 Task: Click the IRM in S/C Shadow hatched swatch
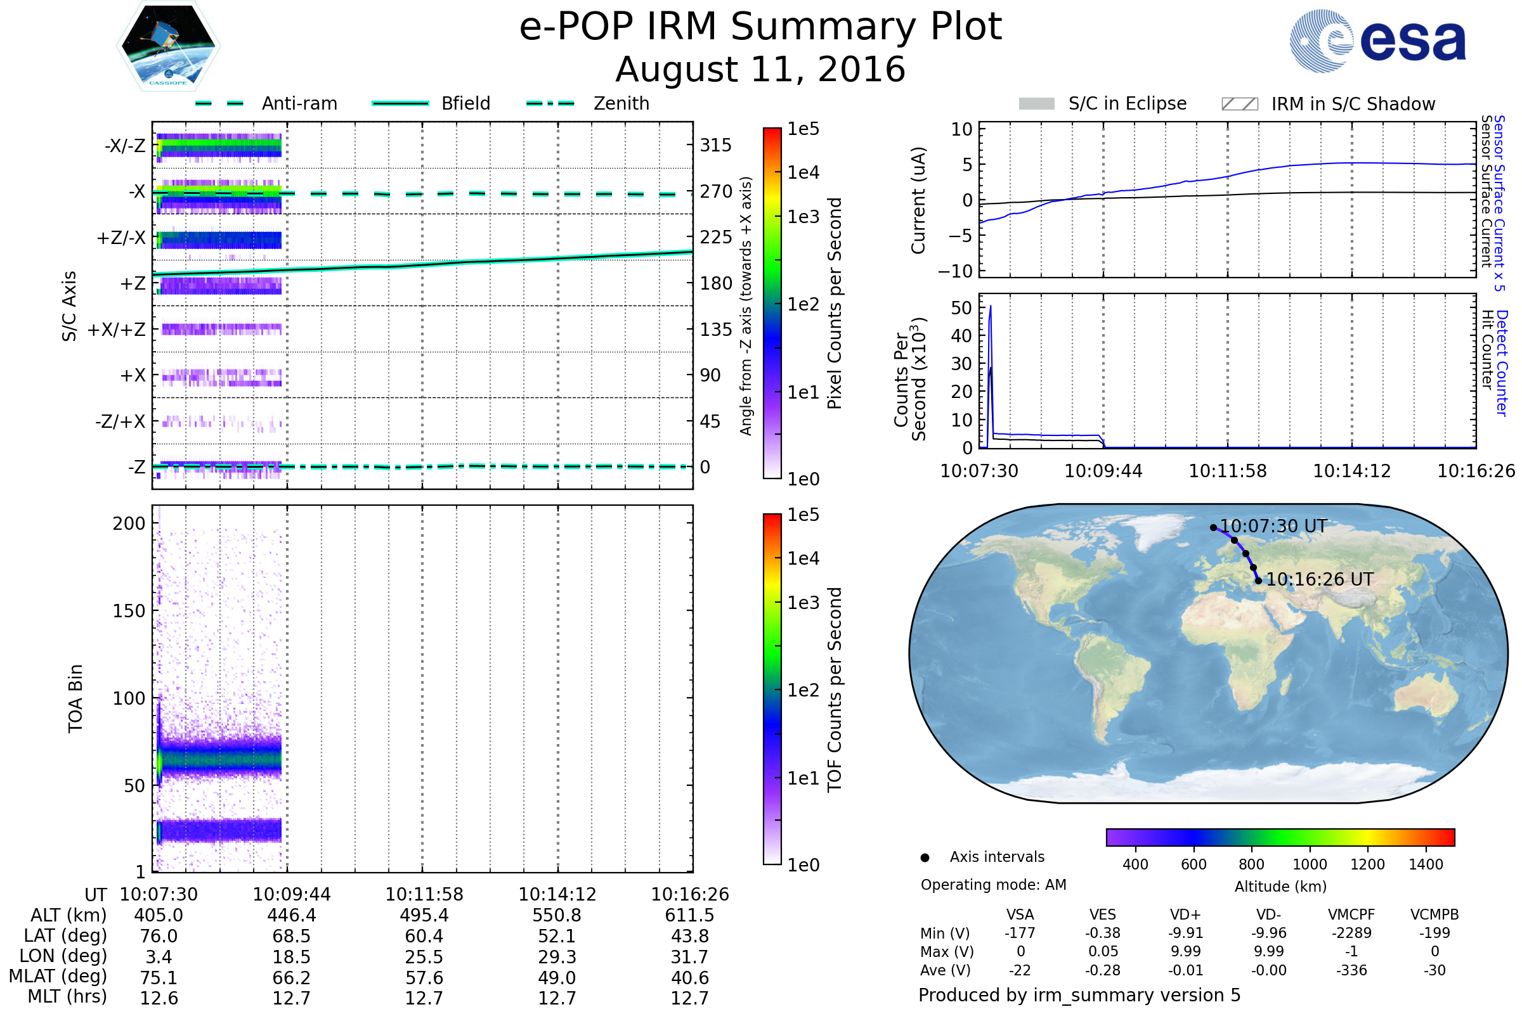(1239, 104)
